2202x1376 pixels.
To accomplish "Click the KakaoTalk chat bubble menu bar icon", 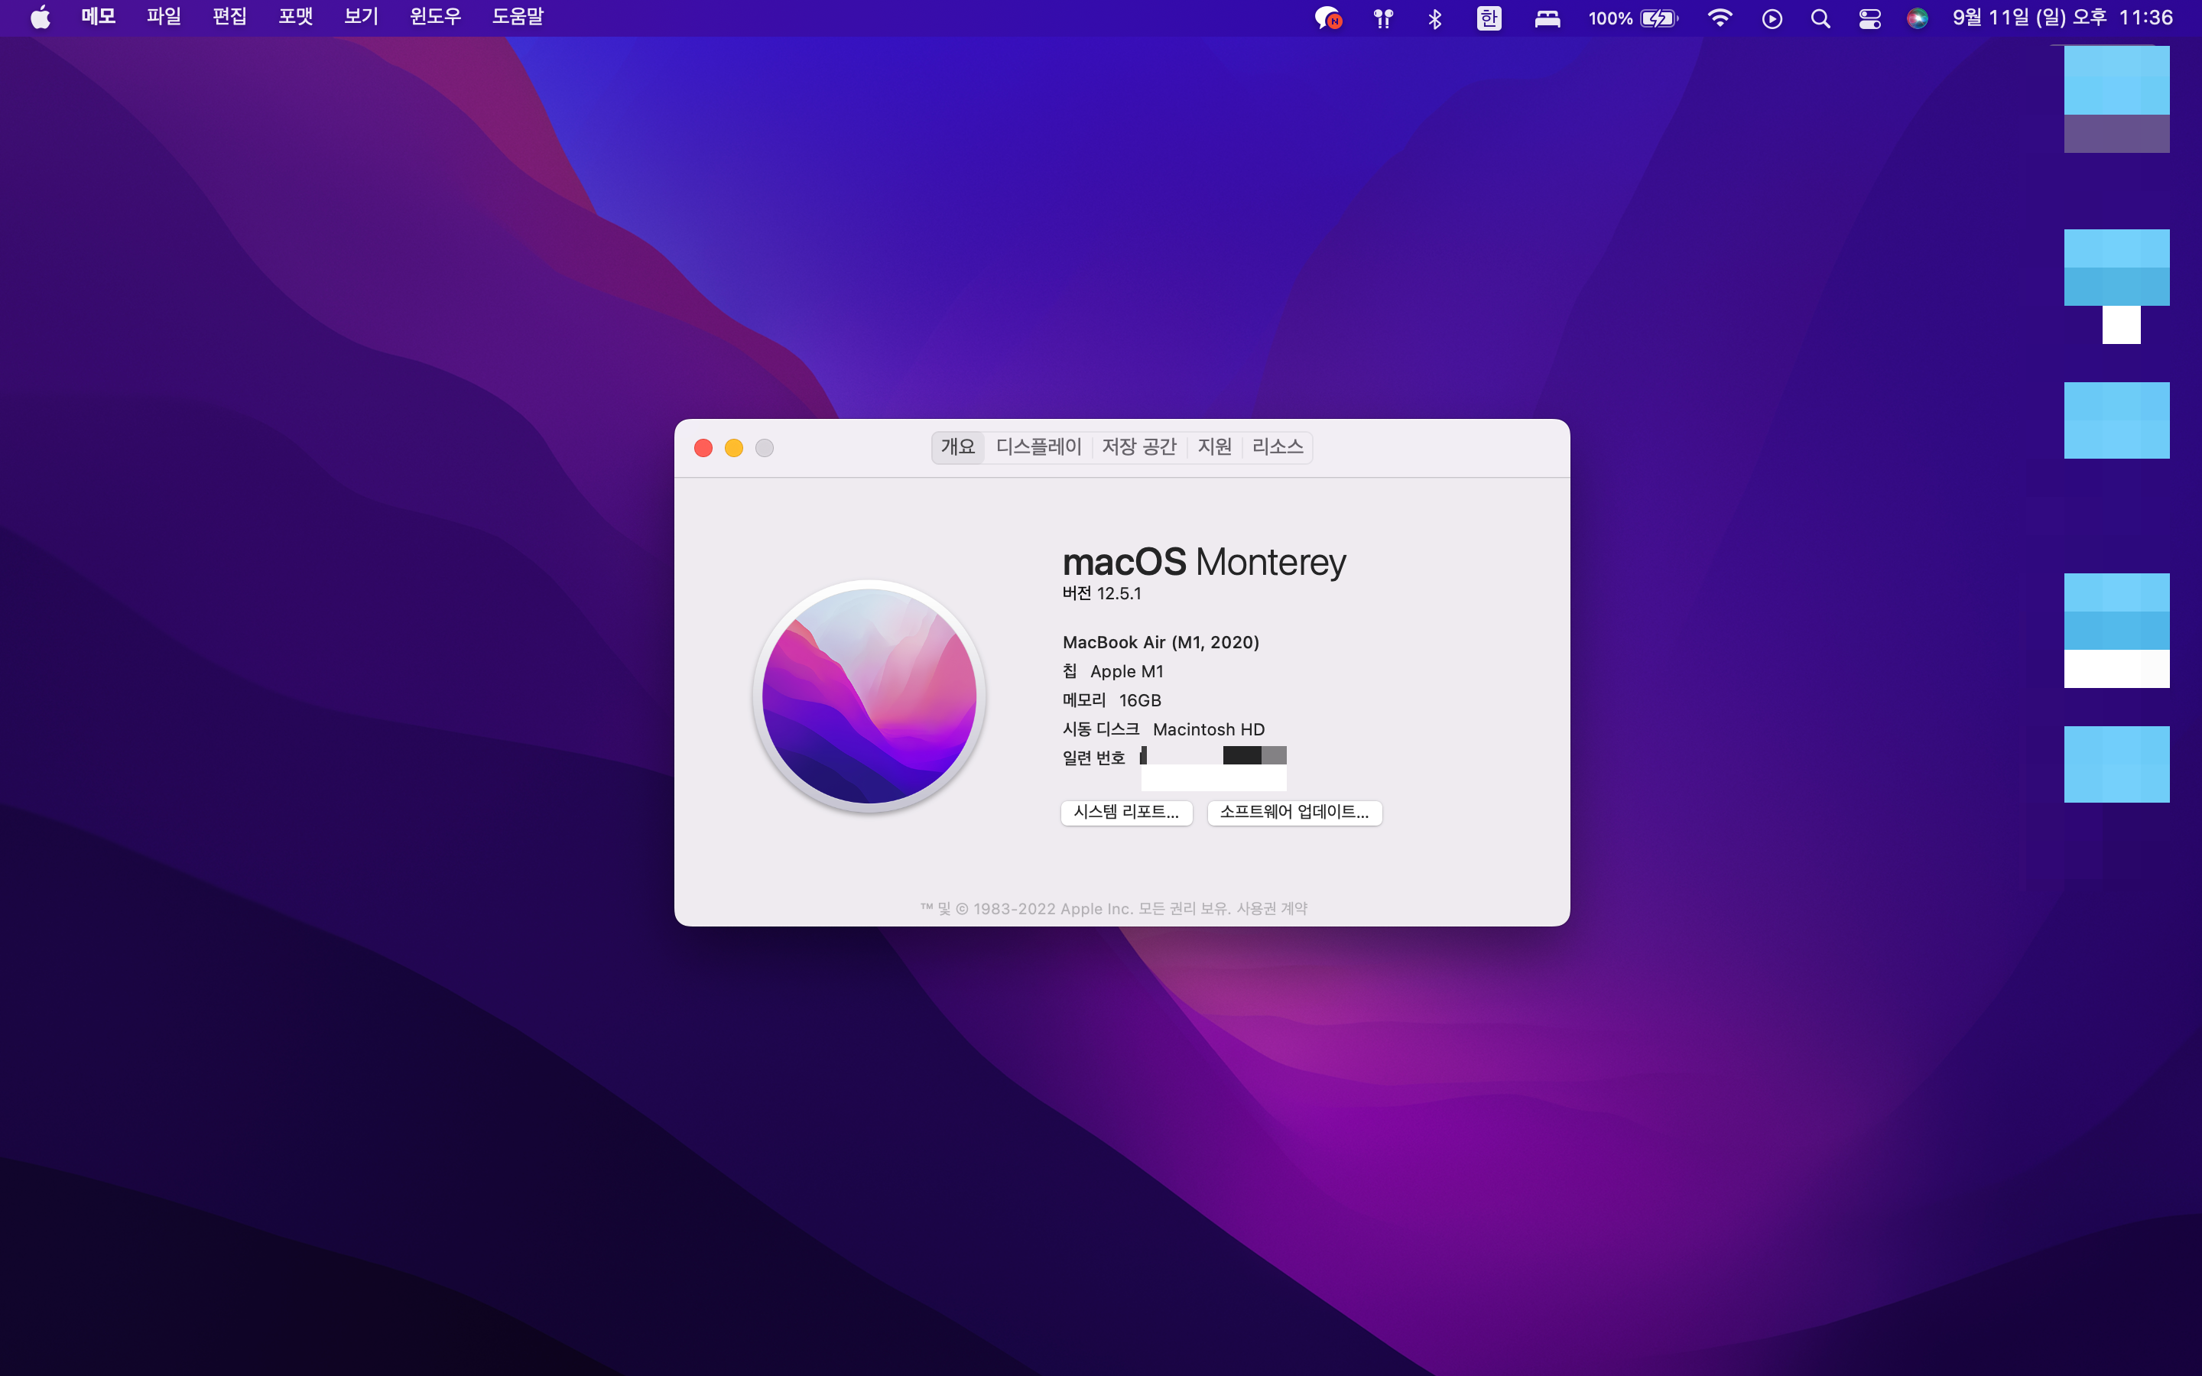I will click(1329, 18).
